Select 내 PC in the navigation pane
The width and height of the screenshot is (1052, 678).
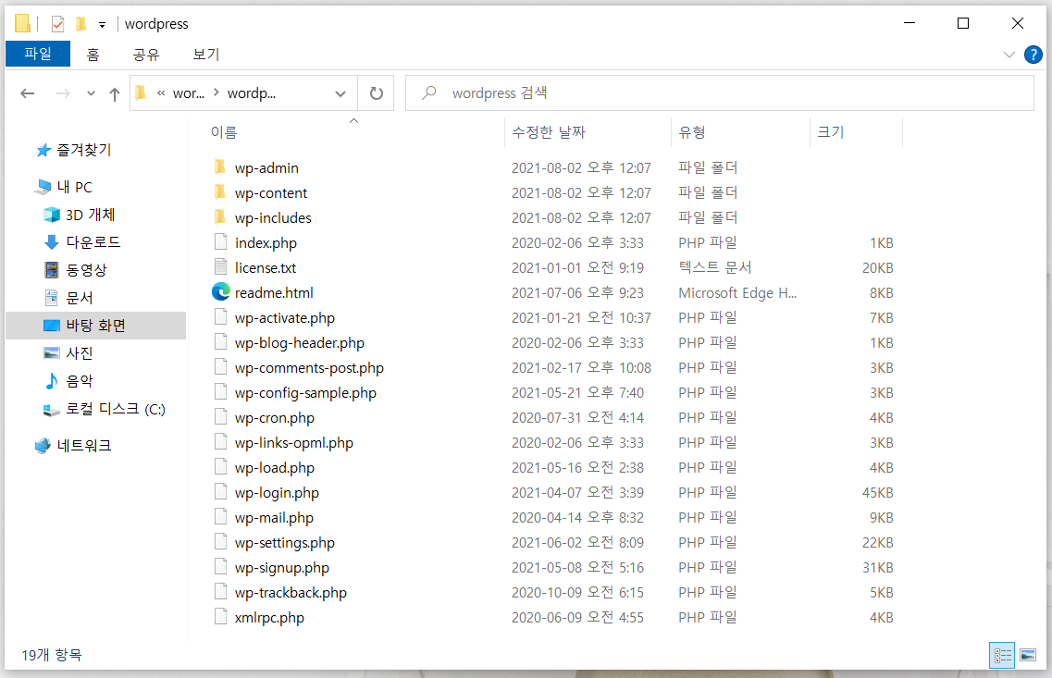click(x=74, y=187)
